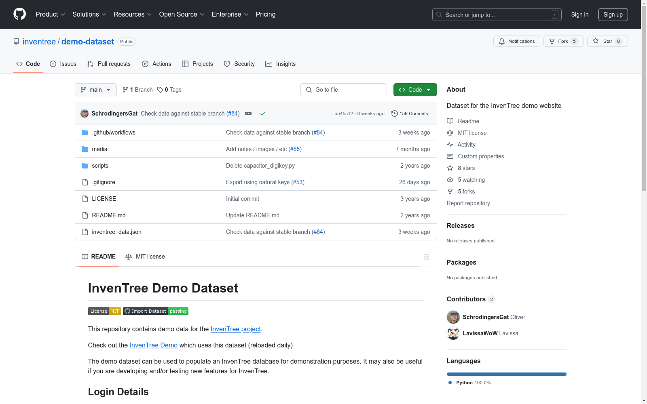The width and height of the screenshot is (647, 404).
Task: Expand the Open Source menu
Action: coord(182,15)
